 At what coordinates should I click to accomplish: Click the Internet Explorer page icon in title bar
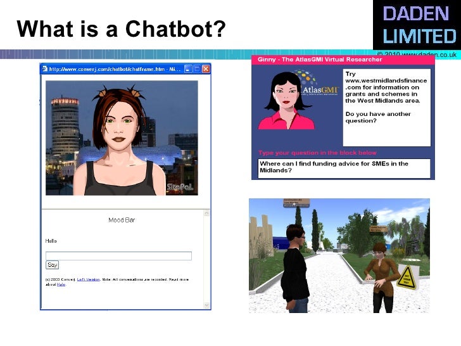pos(45,69)
